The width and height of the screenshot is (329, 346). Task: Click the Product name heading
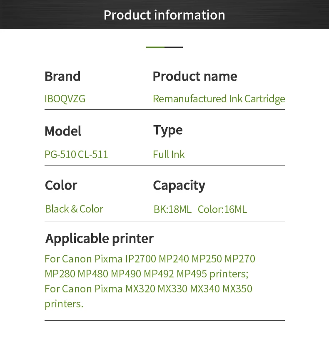click(195, 77)
